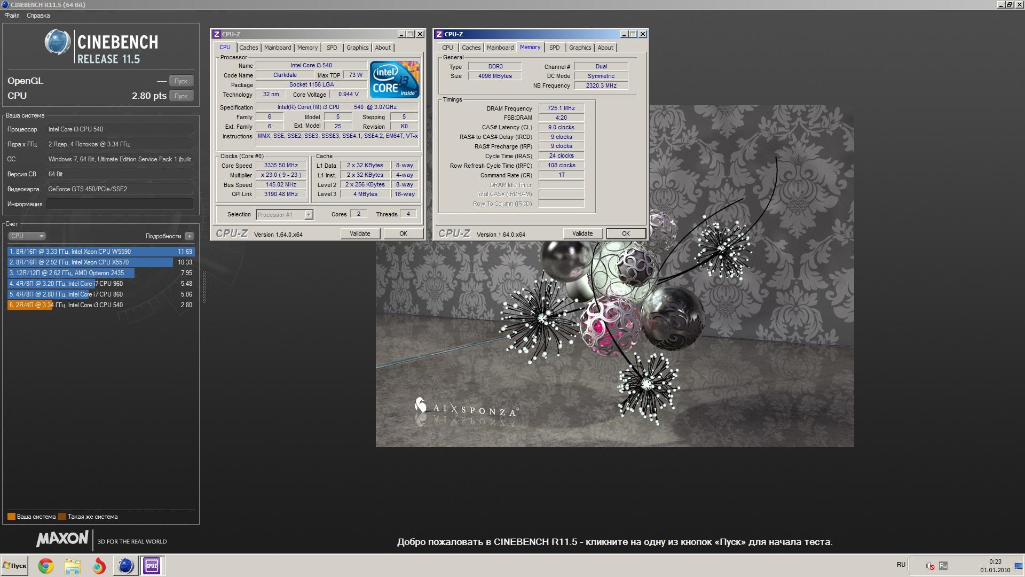Click the Процессор field Intel Core i3
This screenshot has width=1025, height=577.
pos(120,129)
